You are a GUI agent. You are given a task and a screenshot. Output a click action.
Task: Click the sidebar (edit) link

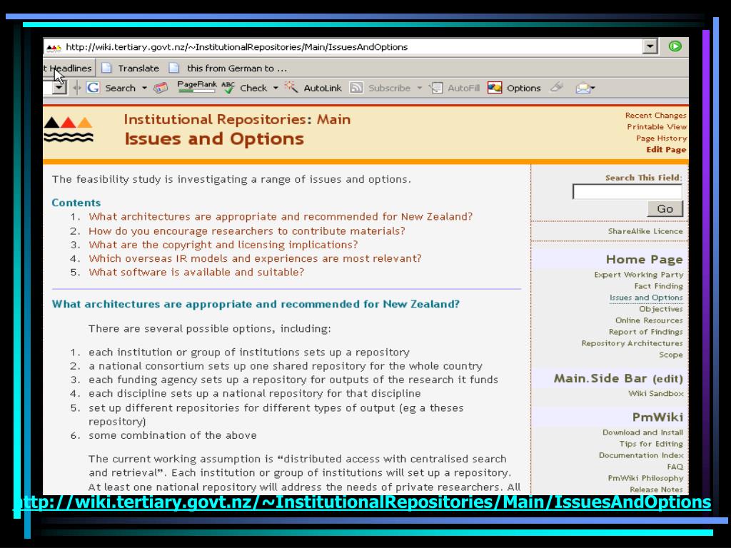pos(667,379)
